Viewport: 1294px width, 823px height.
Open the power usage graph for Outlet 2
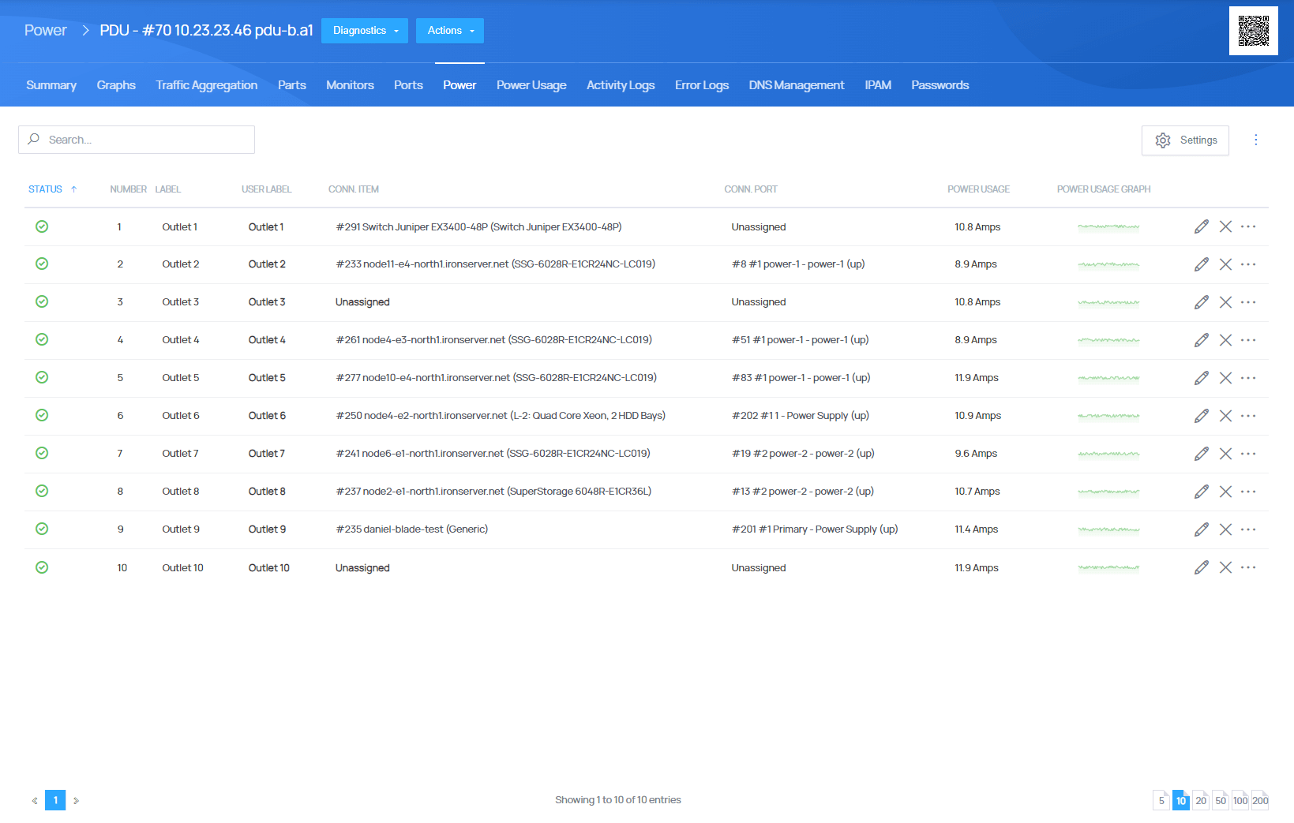click(x=1108, y=264)
